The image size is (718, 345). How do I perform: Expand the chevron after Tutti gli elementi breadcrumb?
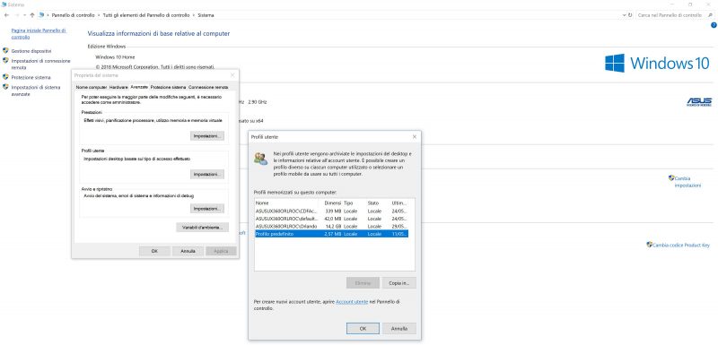point(193,15)
